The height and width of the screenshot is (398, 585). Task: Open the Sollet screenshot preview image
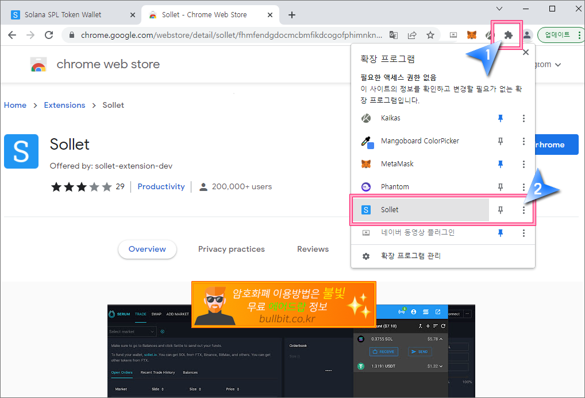tap(291, 351)
